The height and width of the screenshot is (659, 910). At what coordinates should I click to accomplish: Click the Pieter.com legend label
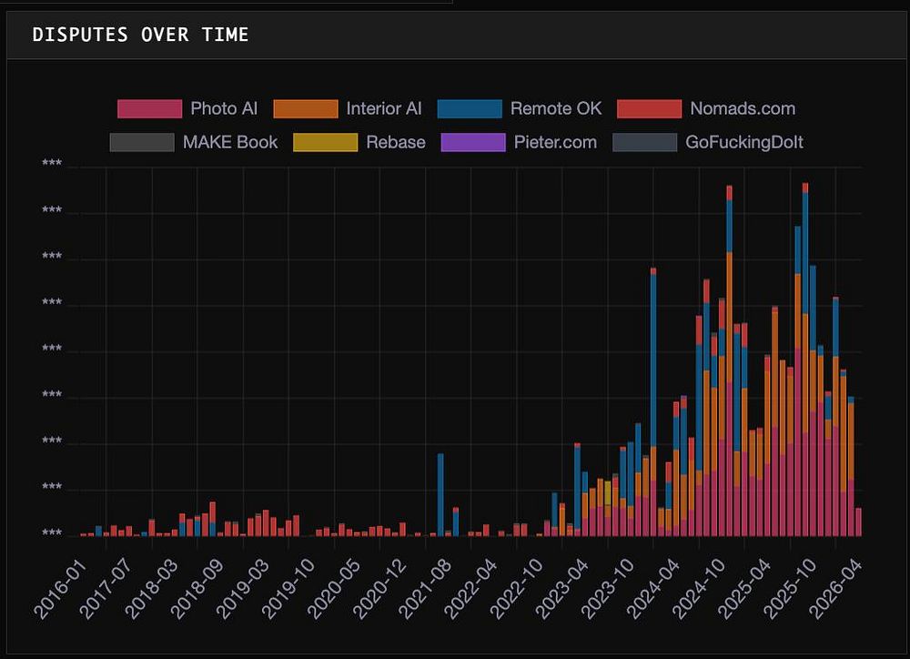tap(555, 142)
